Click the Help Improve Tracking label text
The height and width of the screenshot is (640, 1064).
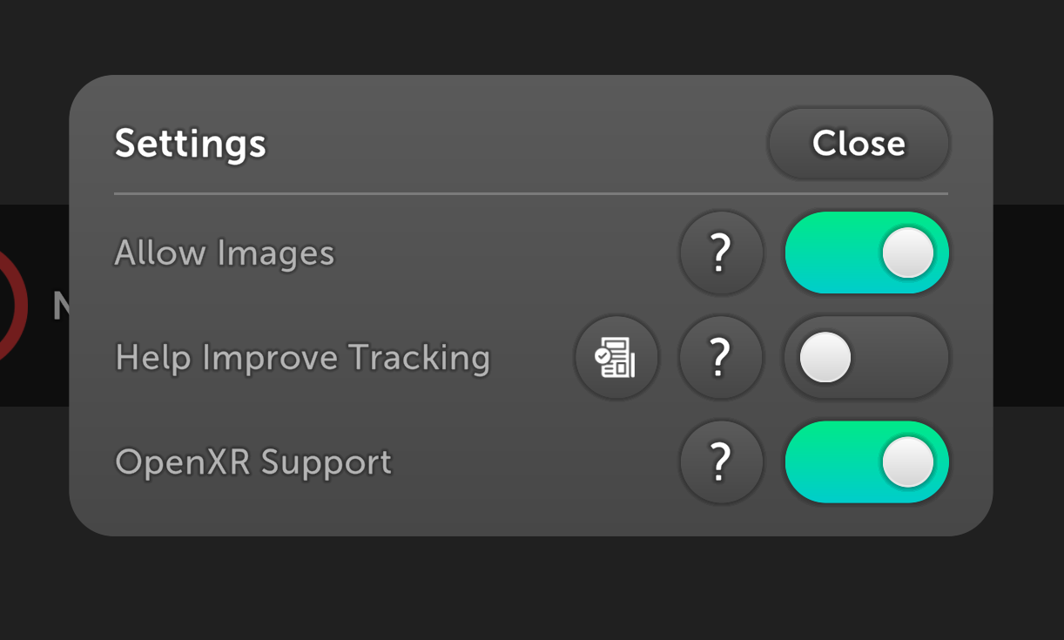coord(302,358)
